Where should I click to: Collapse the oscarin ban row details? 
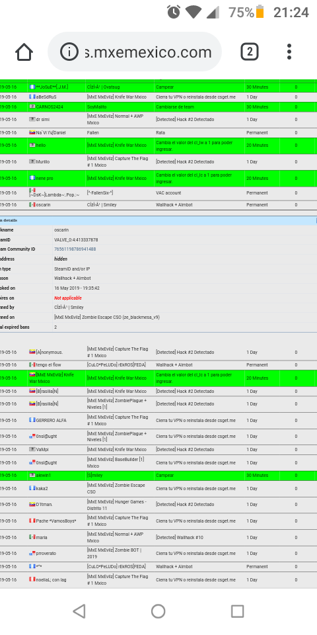point(158,205)
